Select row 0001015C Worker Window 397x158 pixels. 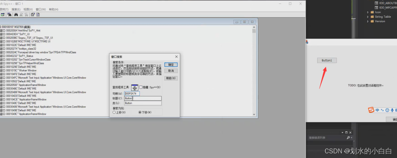click(18, 70)
